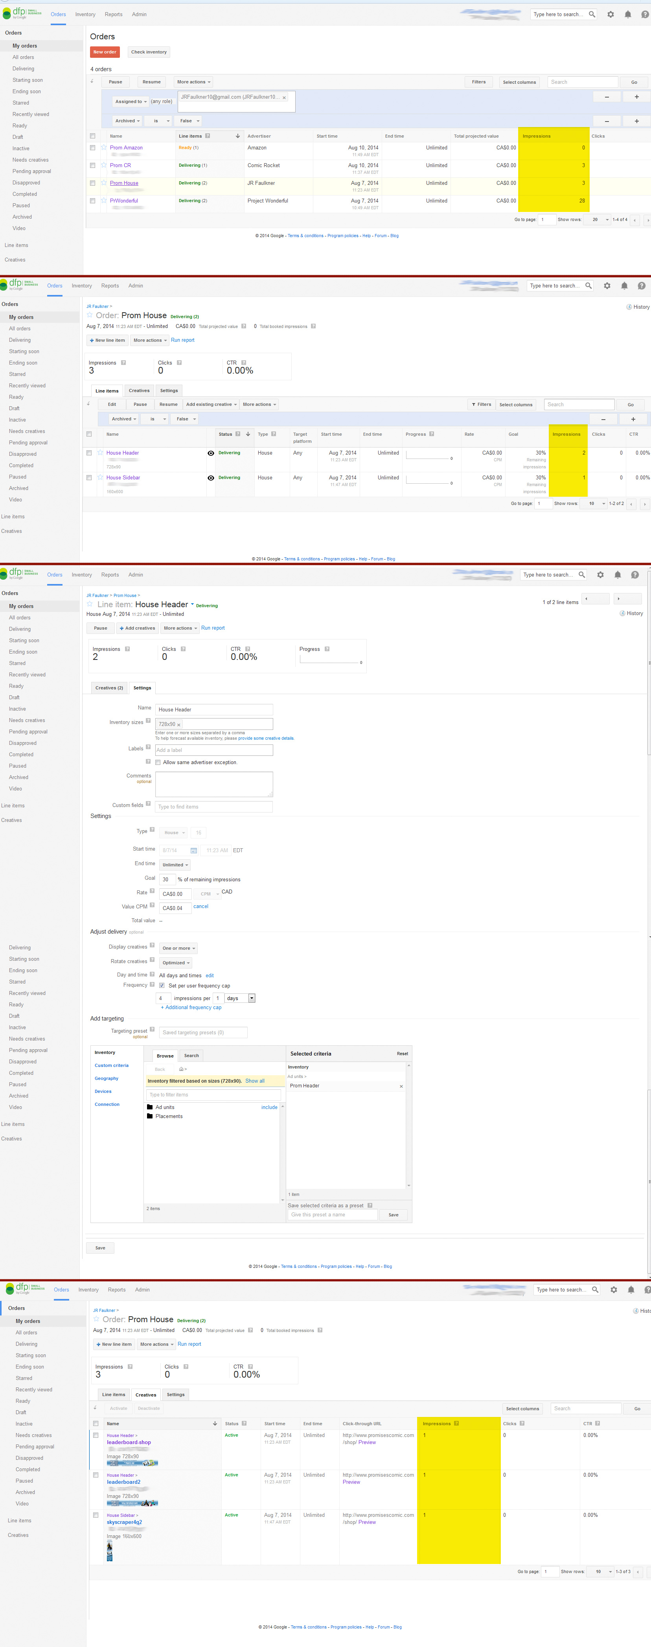Image resolution: width=651 pixels, height=1647 pixels.
Task: Uncheck Set per user frequency cap
Action: point(162,985)
